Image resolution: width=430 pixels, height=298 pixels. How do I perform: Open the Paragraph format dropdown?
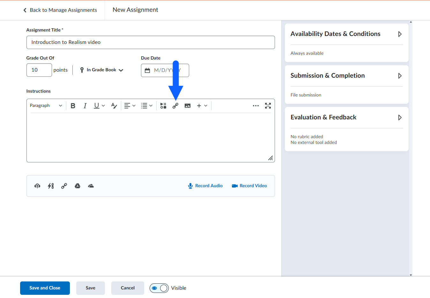[46, 106]
